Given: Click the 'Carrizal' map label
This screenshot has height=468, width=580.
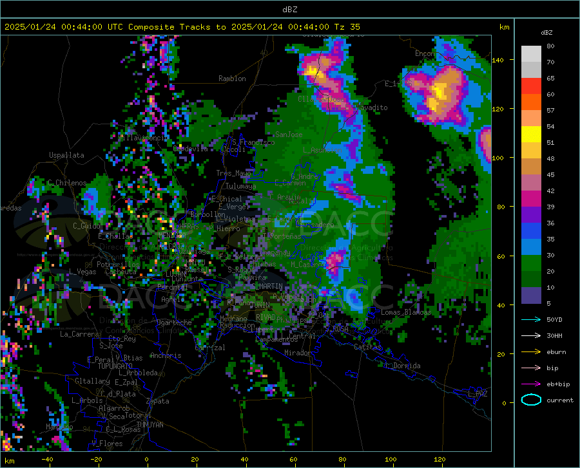Looking at the screenshot, I should (210, 348).
